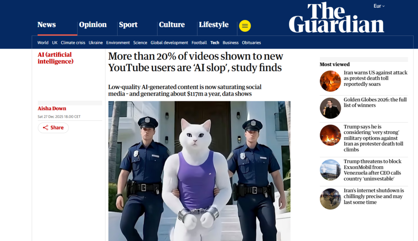Go to the Obituaries subsection
The image size is (418, 241).
(x=251, y=43)
